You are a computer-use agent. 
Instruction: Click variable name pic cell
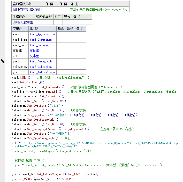20,72
